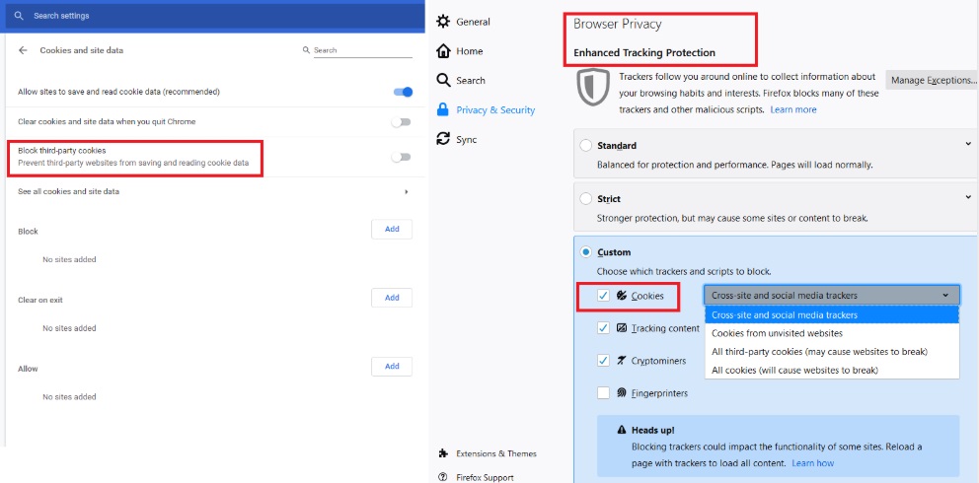Screen dimensions: 979x483
Task: Enable Clear cookies when you quit Chrome
Action: coord(401,122)
